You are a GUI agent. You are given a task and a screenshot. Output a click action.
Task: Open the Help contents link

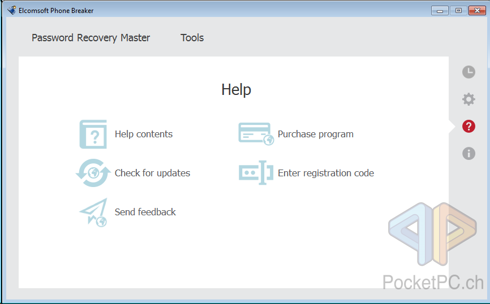tap(144, 134)
